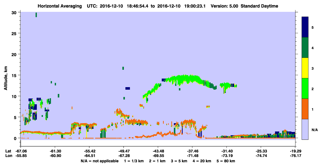Click latitude value -37.46
The image size is (328, 168).
(192, 151)
